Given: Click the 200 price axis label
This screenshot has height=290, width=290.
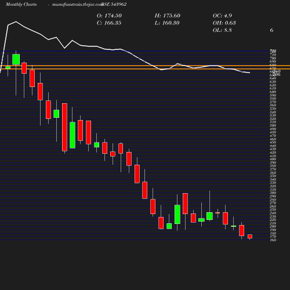Looking at the screenshot, I should (273, 226).
